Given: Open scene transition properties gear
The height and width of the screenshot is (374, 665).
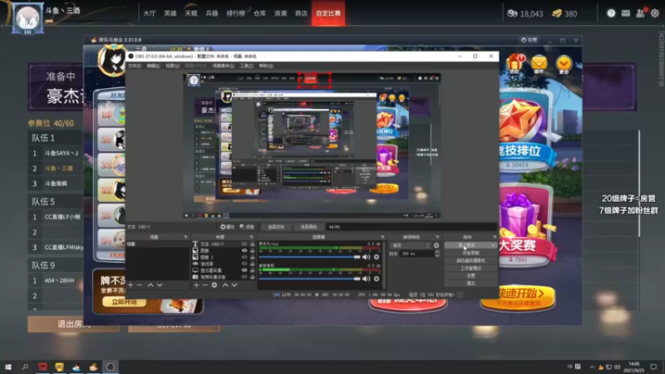Looking at the screenshot, I should (436, 245).
